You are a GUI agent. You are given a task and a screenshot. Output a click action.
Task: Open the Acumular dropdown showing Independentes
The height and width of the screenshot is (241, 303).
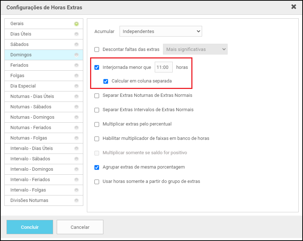[160, 32]
